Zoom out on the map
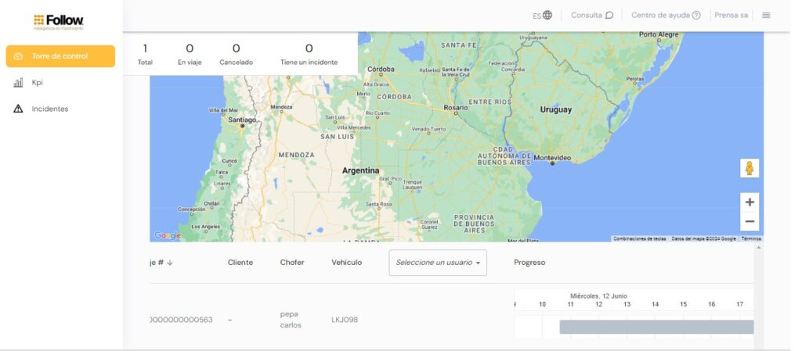Image resolution: width=802 pixels, height=351 pixels. [750, 221]
